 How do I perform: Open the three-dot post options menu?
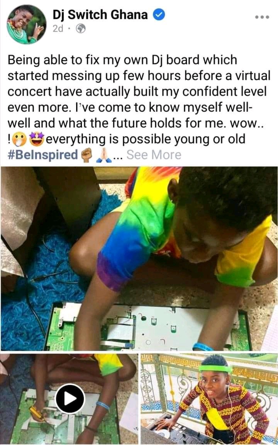pos(262,17)
